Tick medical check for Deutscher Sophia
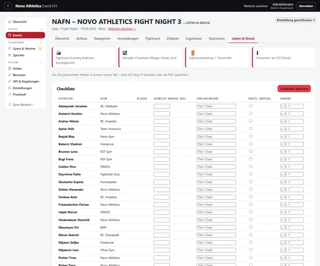 coord(251,181)
